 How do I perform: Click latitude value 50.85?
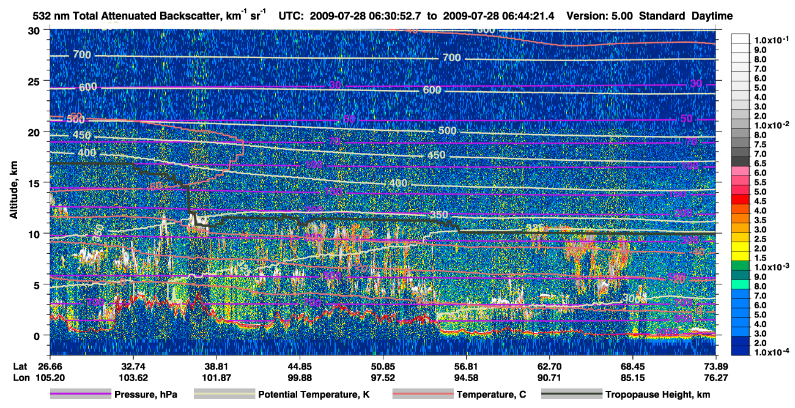click(x=382, y=366)
